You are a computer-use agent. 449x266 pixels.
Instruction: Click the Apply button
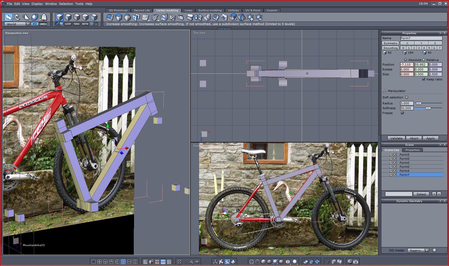[431, 138]
